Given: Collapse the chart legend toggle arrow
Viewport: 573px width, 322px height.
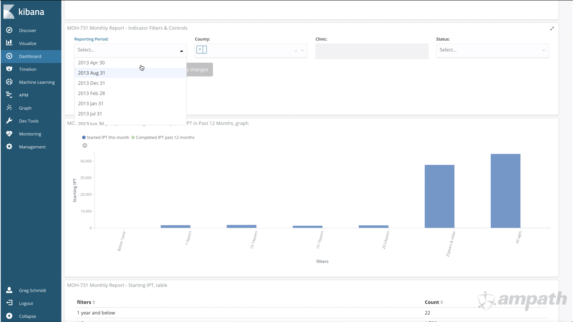Looking at the screenshot, I should (85, 145).
